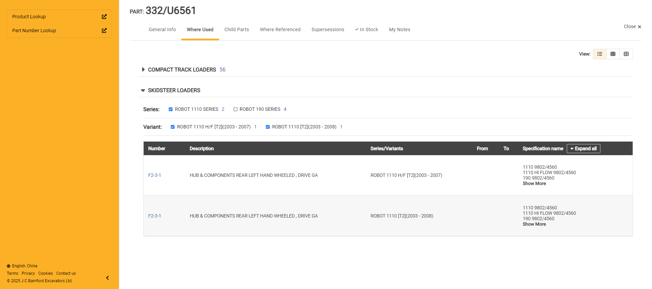Open Product Lookup external link icon

[104, 17]
